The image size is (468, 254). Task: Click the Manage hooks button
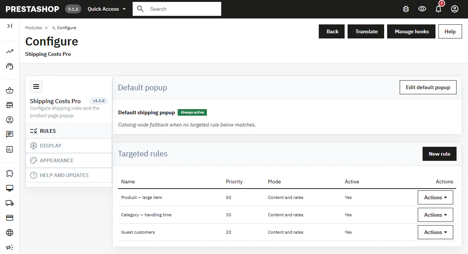coord(411,31)
